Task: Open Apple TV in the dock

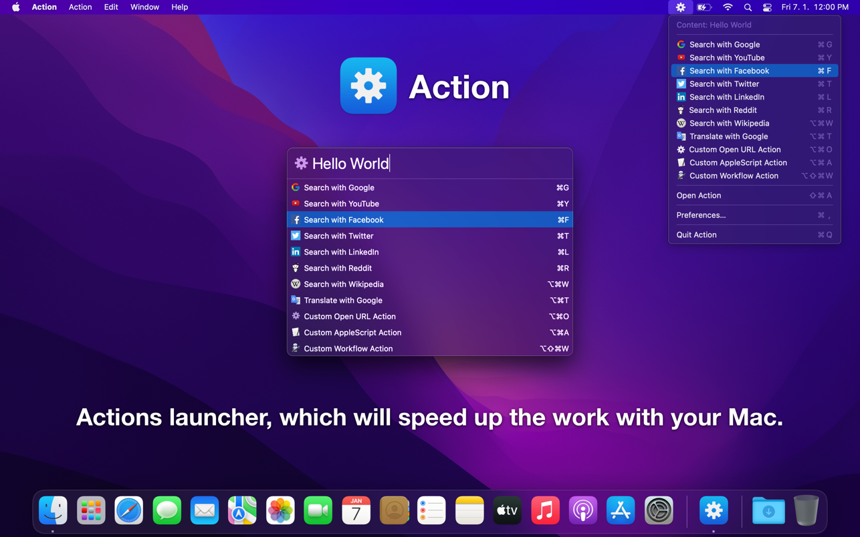Action: tap(508, 511)
